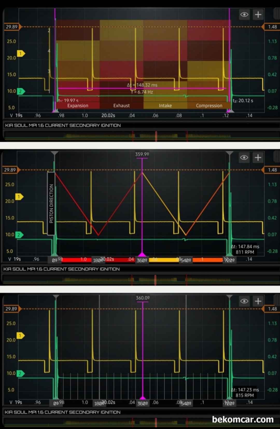Click the 0° phase ruler start marker in middle panel
Viewport: 280px width, 429px height.
[x=54, y=260]
